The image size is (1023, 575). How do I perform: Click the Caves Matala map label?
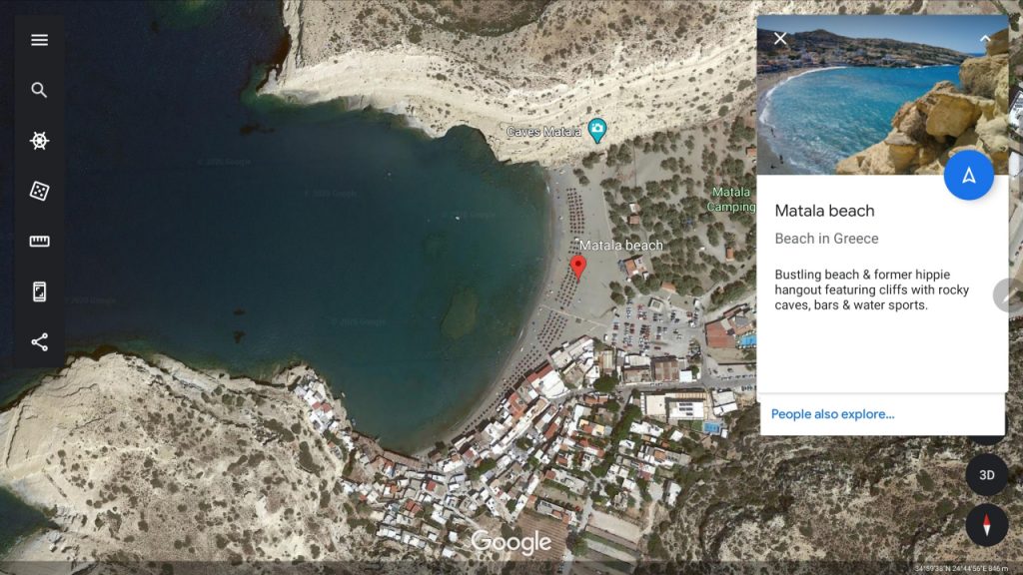(543, 132)
